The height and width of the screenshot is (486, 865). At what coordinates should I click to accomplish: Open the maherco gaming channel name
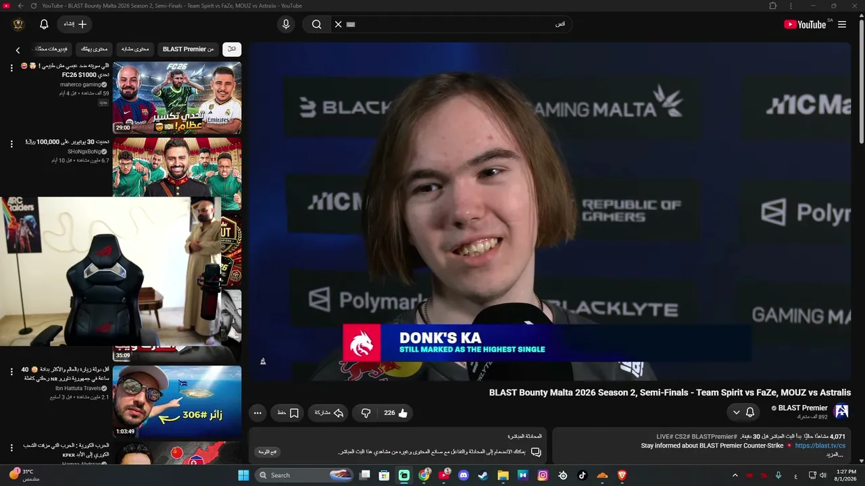click(82, 85)
